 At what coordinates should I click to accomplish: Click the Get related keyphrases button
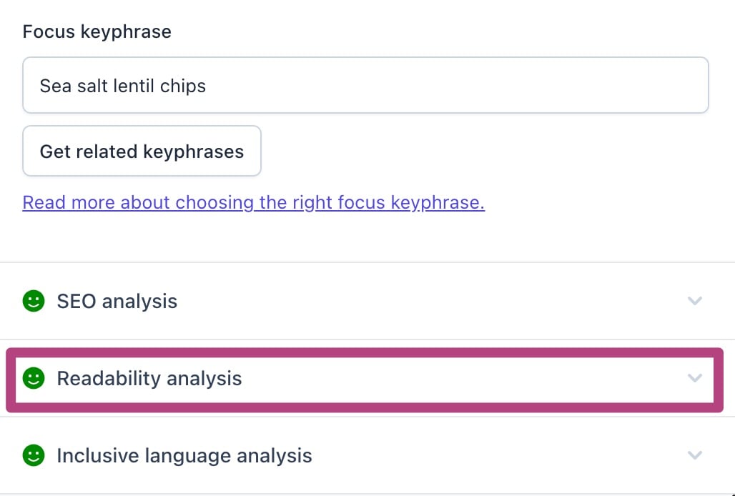tap(142, 151)
